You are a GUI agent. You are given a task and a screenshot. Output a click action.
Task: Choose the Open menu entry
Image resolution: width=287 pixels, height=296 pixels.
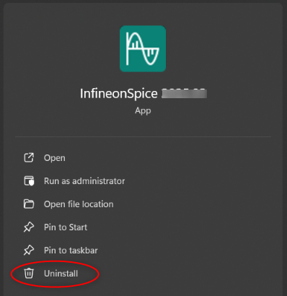click(x=55, y=158)
